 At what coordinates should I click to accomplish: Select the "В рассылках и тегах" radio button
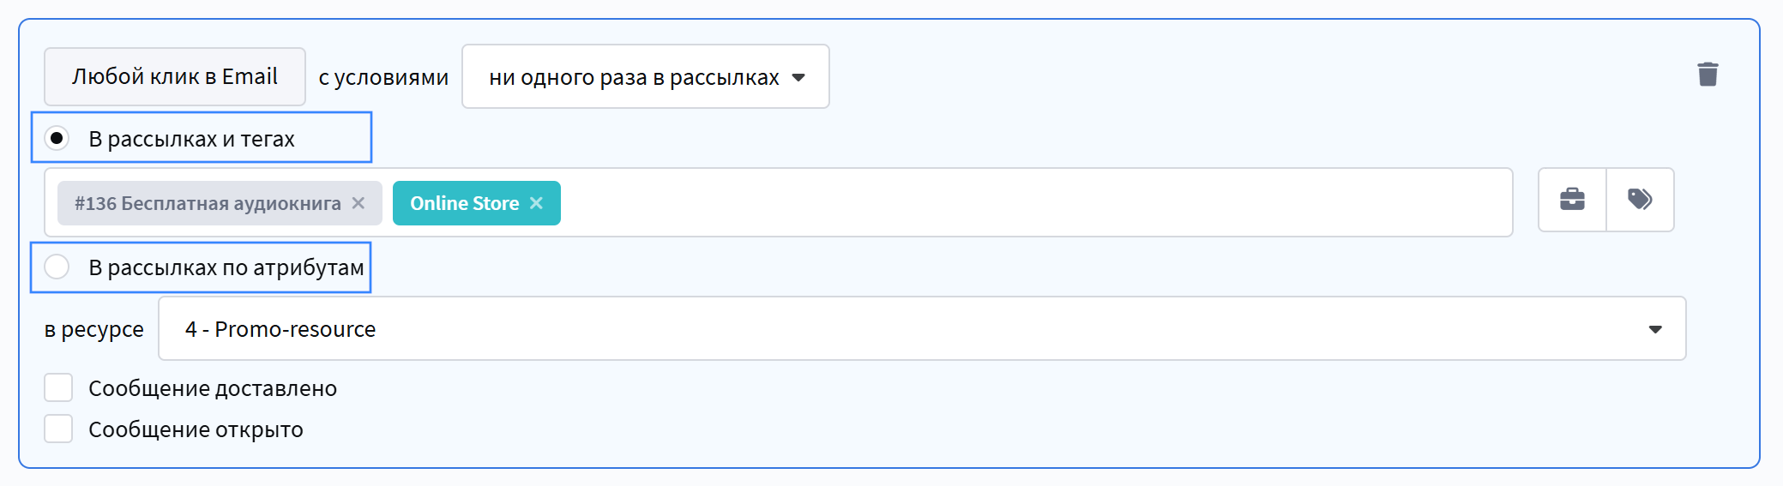[x=57, y=138]
